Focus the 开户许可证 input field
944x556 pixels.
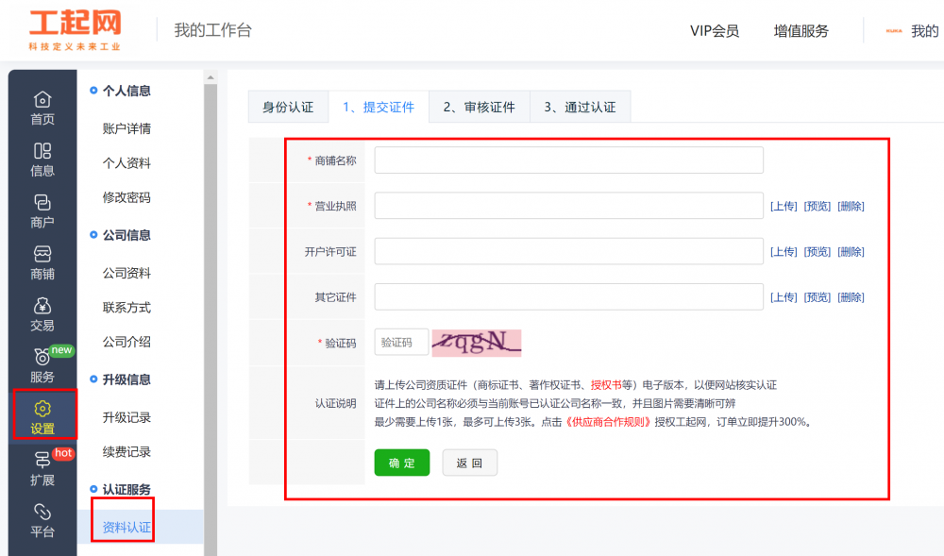[569, 251]
